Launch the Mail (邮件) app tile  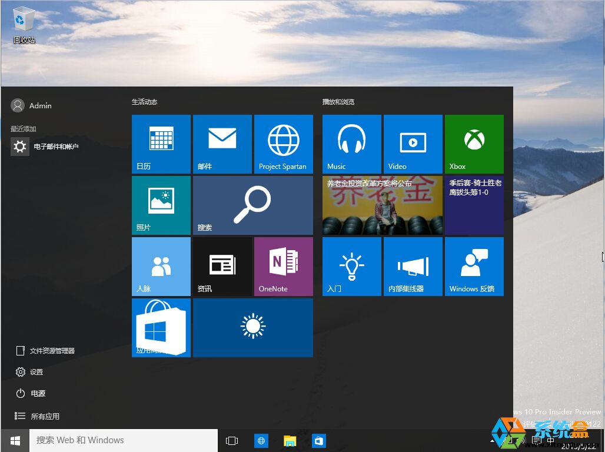[x=222, y=144]
